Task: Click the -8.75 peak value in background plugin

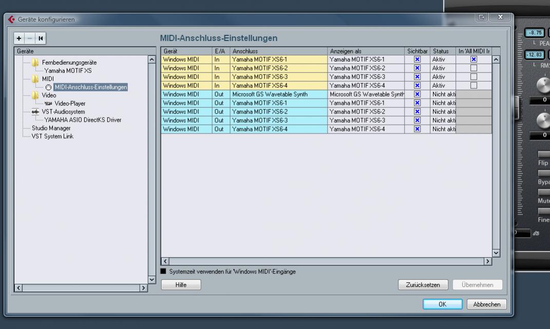Action: 535,33
